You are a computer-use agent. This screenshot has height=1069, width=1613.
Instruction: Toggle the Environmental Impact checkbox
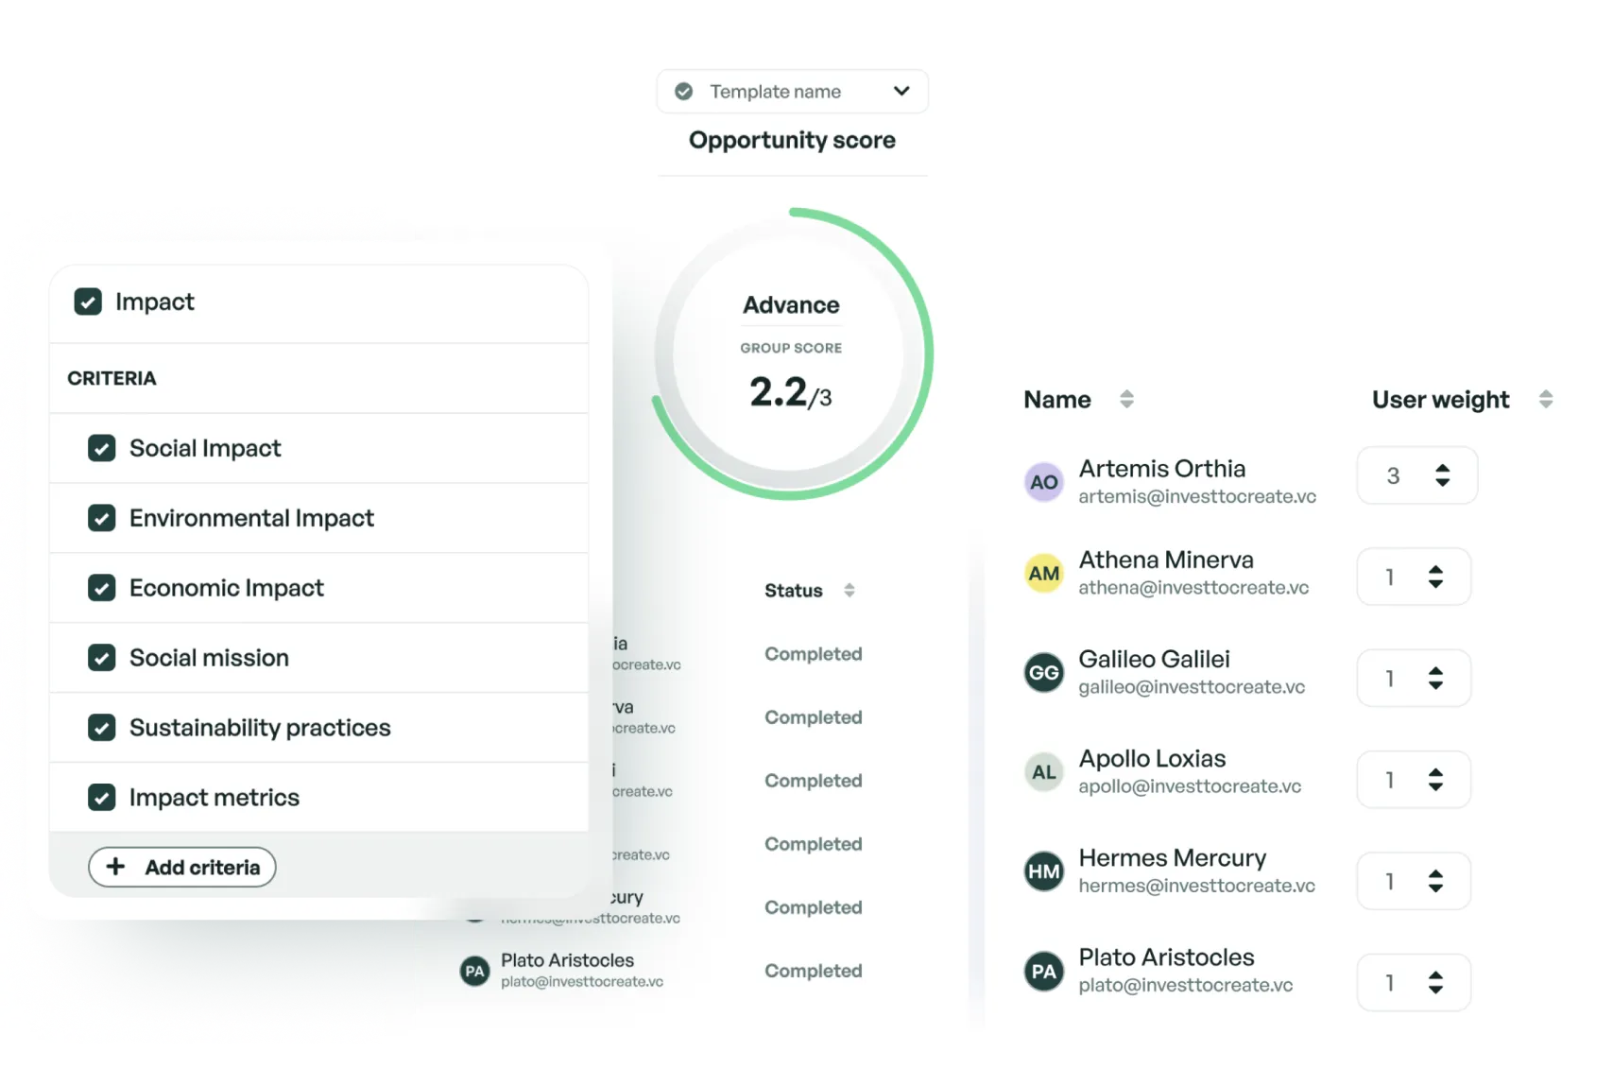click(102, 518)
